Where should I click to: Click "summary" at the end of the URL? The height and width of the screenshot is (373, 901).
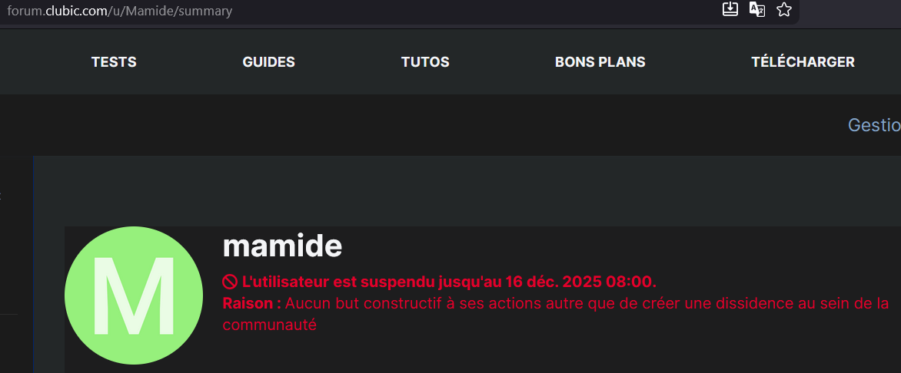point(204,11)
